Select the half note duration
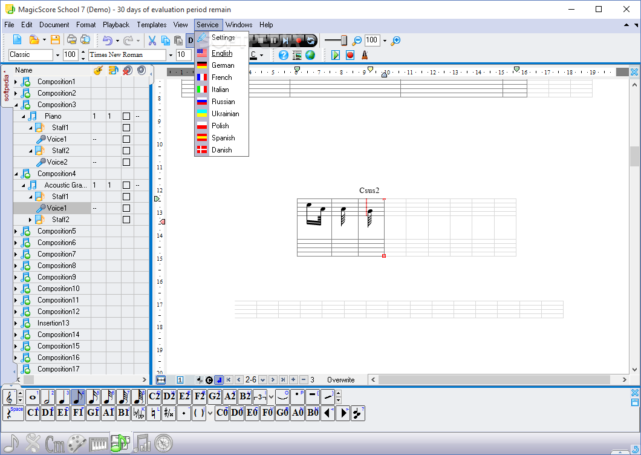641x455 pixels. coord(48,397)
